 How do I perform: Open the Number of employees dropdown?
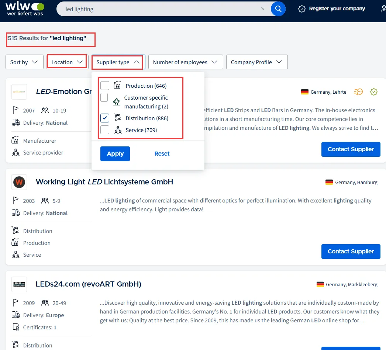186,62
